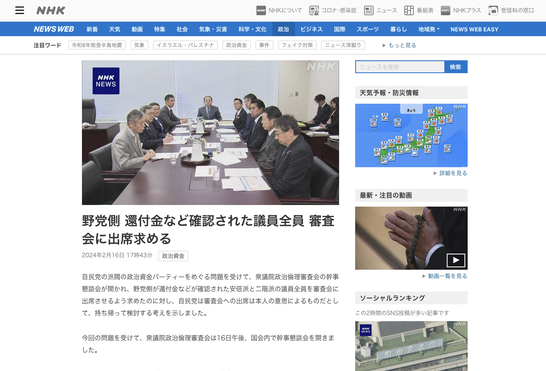Play the video in 最新・注目の動画
546x371 pixels.
[456, 260]
